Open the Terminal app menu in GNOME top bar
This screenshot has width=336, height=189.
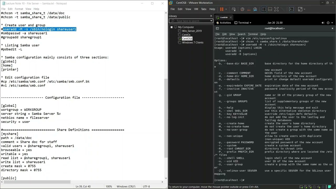(x=243, y=23)
